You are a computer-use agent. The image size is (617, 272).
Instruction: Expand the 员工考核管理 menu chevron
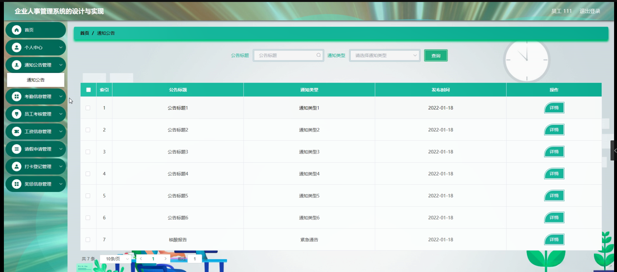pyautogui.click(x=61, y=114)
